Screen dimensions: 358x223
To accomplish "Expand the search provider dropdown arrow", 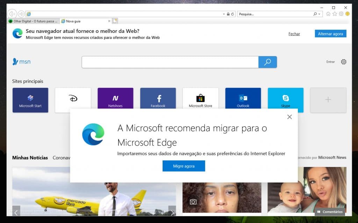I will coord(319,14).
